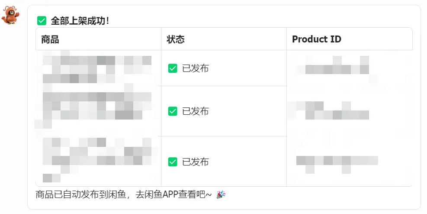Click the party popper emoji
This screenshot has width=427, height=214.
221,195
